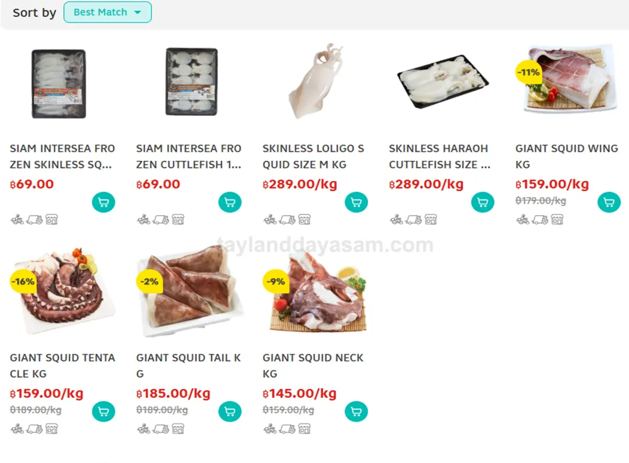Screen dimensions: 629x463
Task: Open Giant Squid Tail KG title link
Action: (x=188, y=366)
